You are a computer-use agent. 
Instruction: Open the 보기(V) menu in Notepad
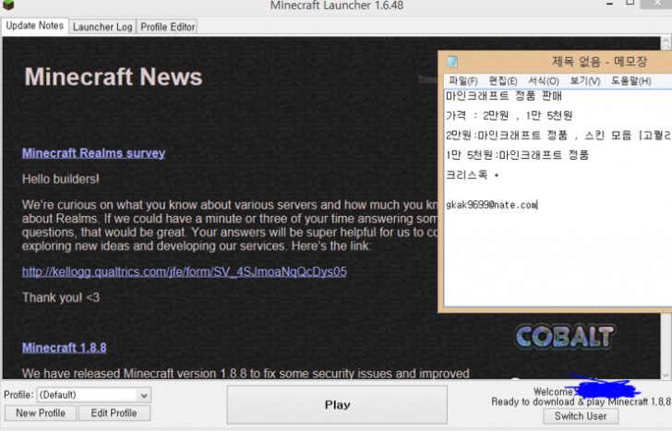click(x=584, y=81)
